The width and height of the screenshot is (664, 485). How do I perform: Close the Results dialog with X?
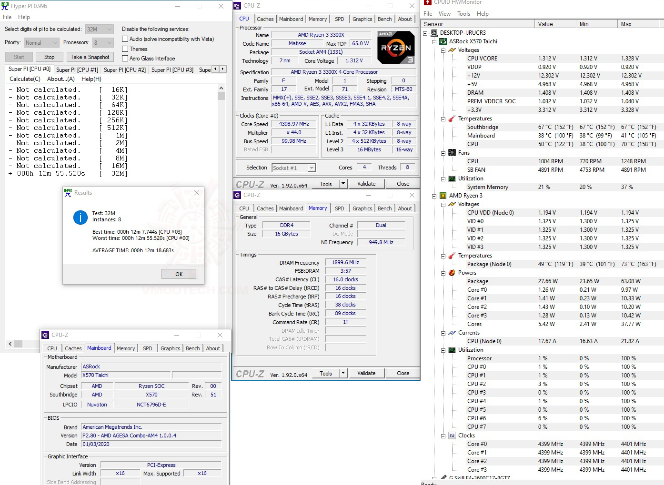[197, 193]
